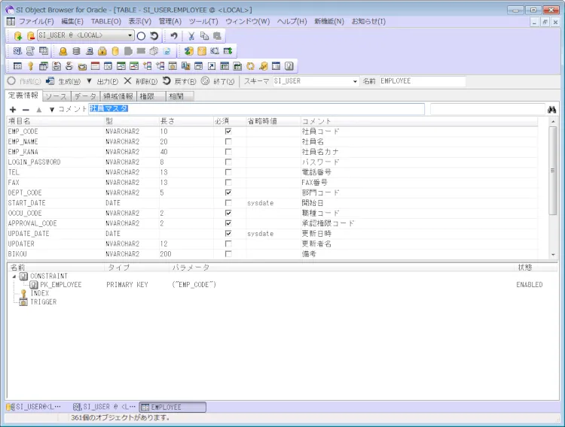
Task: Open user information person icon
Action: pyautogui.click(x=63, y=51)
